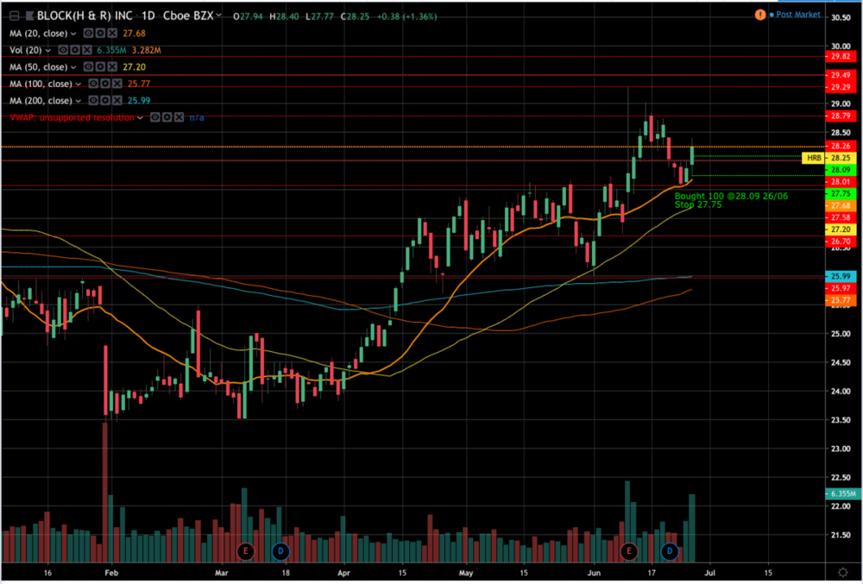Click the yellow HRB price label
This screenshot has width=863, height=584.
[812, 158]
